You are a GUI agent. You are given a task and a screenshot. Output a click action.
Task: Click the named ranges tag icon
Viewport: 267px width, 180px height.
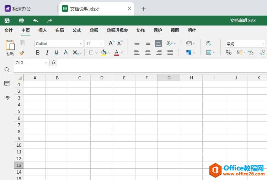click(x=189, y=44)
